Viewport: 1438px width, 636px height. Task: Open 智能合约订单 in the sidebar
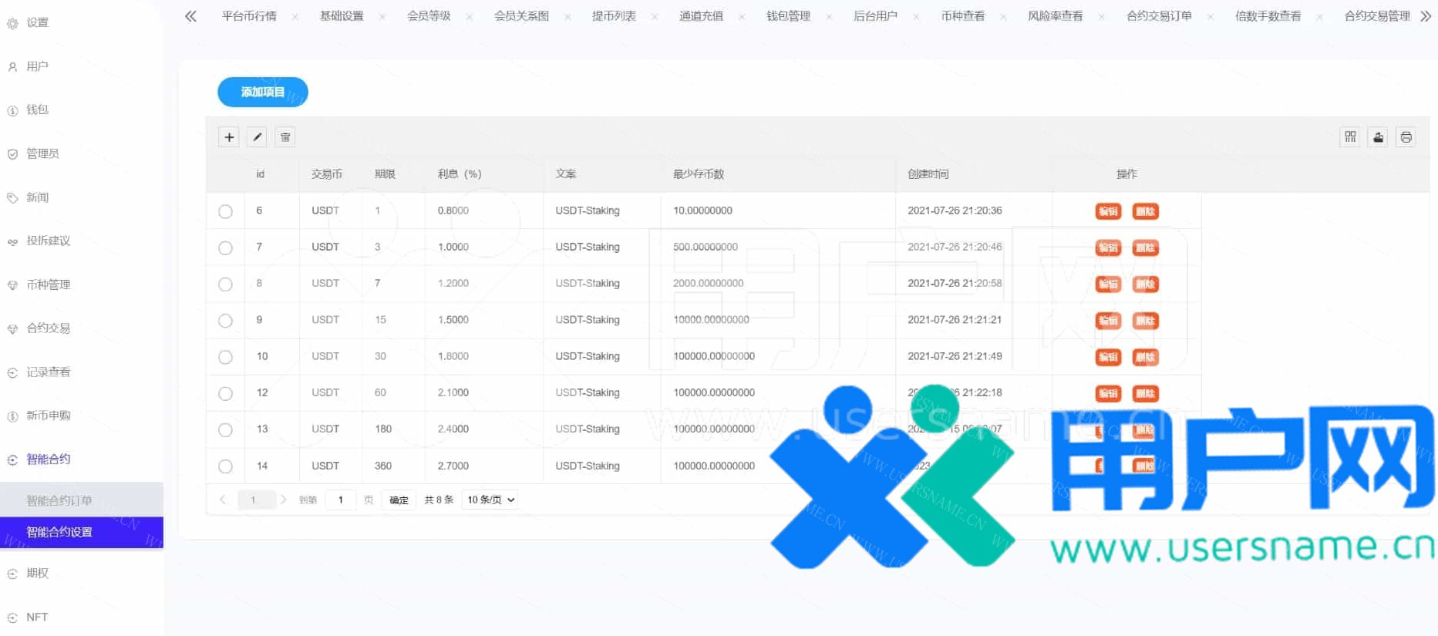[x=59, y=500]
